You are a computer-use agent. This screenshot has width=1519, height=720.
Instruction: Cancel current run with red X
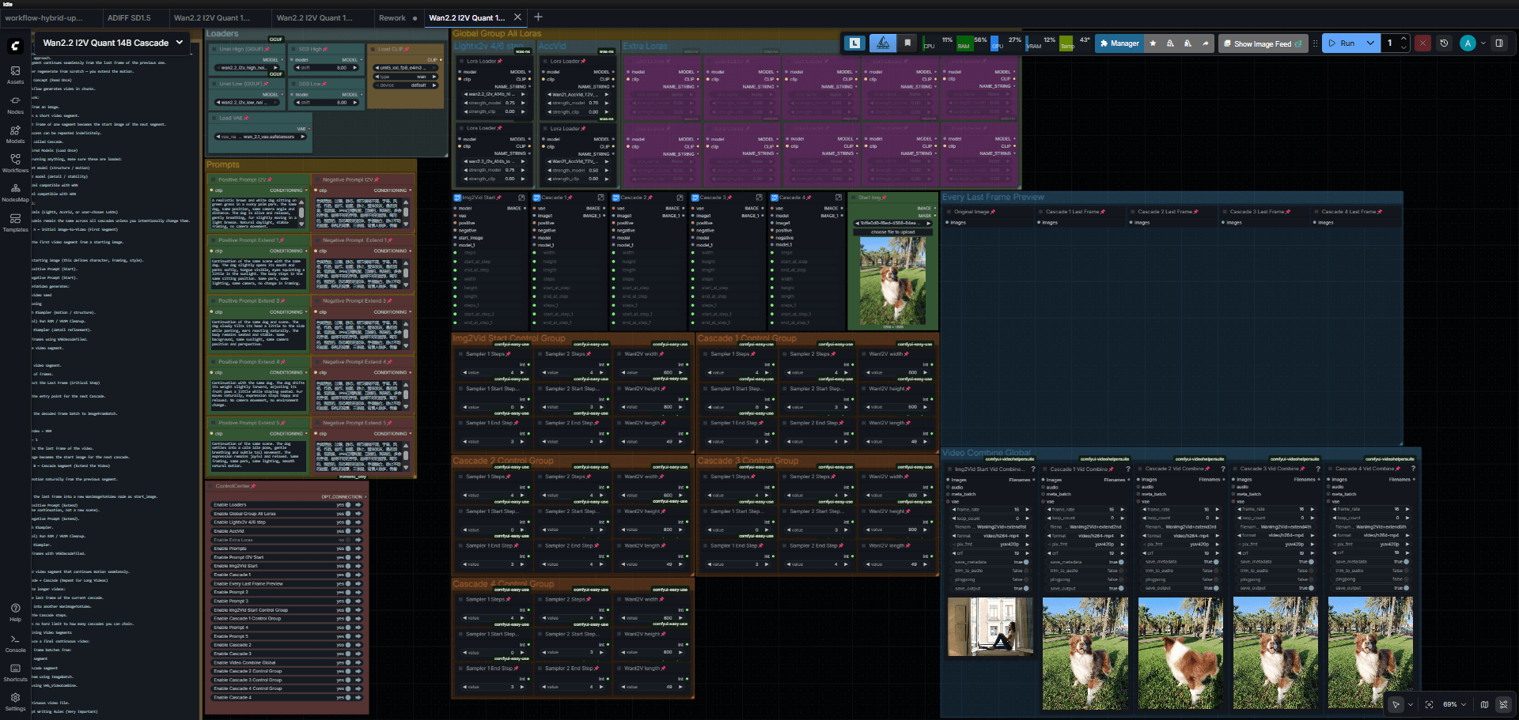(1422, 43)
